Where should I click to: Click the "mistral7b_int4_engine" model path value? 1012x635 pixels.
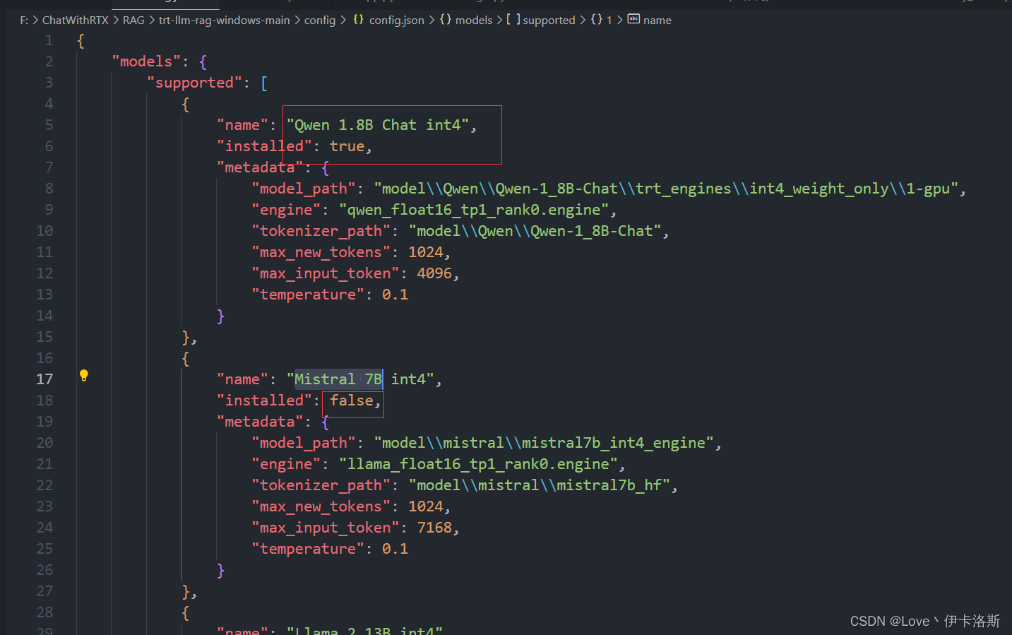point(544,443)
